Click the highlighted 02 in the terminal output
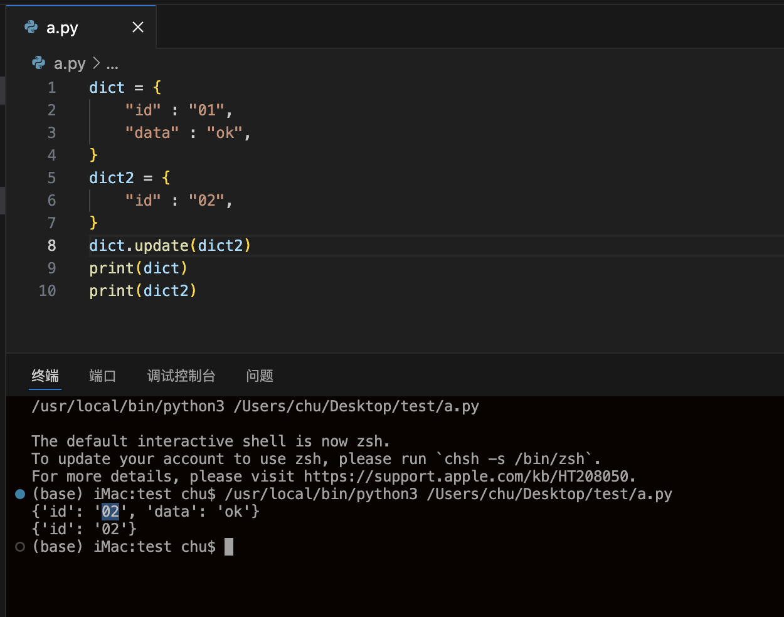The height and width of the screenshot is (617, 784). click(110, 512)
